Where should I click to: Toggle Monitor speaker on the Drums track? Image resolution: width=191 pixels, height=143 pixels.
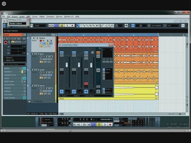[x=44, y=41]
